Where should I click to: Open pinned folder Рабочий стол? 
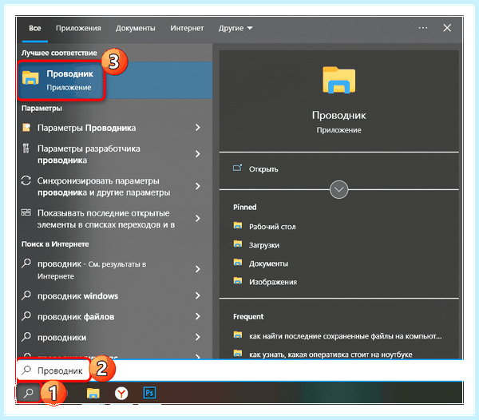(x=272, y=226)
